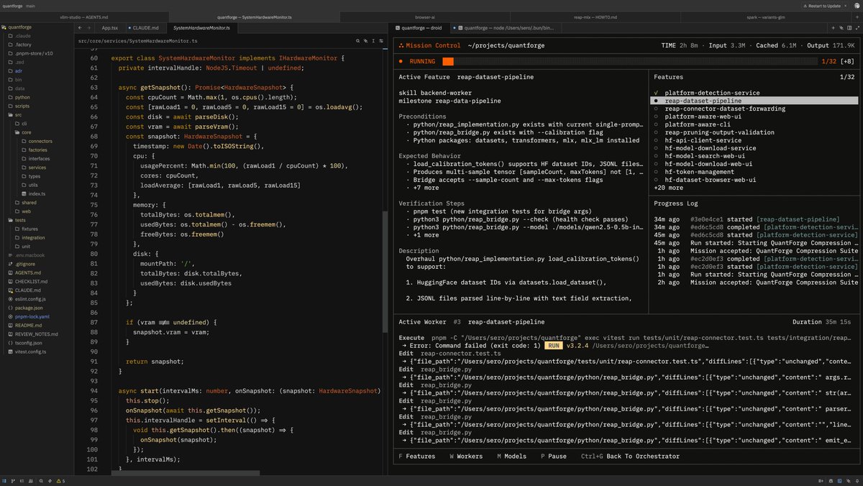Screen dimensions: 863x486
Task: Switch to App.tsx editor tab
Action: [x=109, y=28]
